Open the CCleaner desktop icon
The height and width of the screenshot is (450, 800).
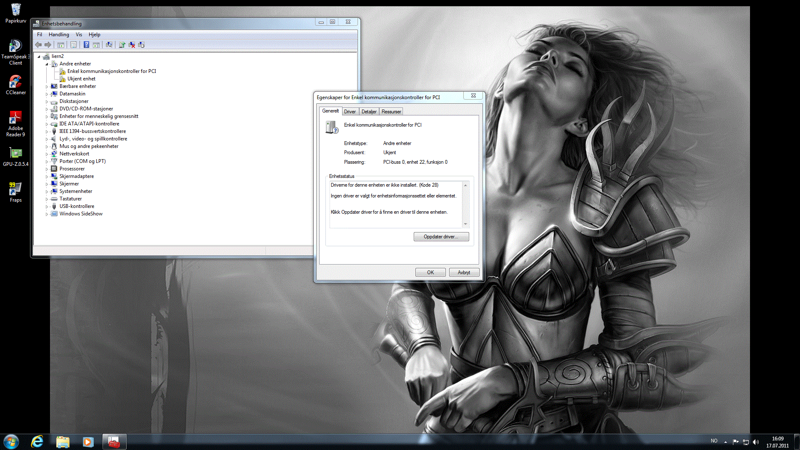[x=15, y=85]
